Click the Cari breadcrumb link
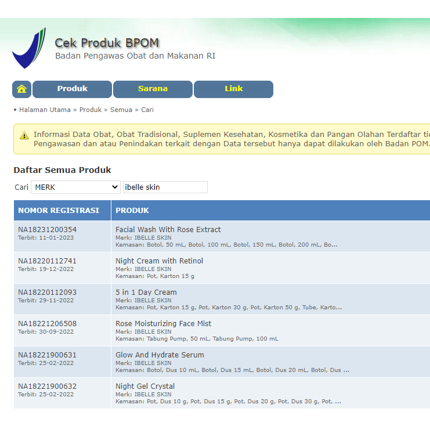The width and height of the screenshot is (430, 430). coord(147,110)
